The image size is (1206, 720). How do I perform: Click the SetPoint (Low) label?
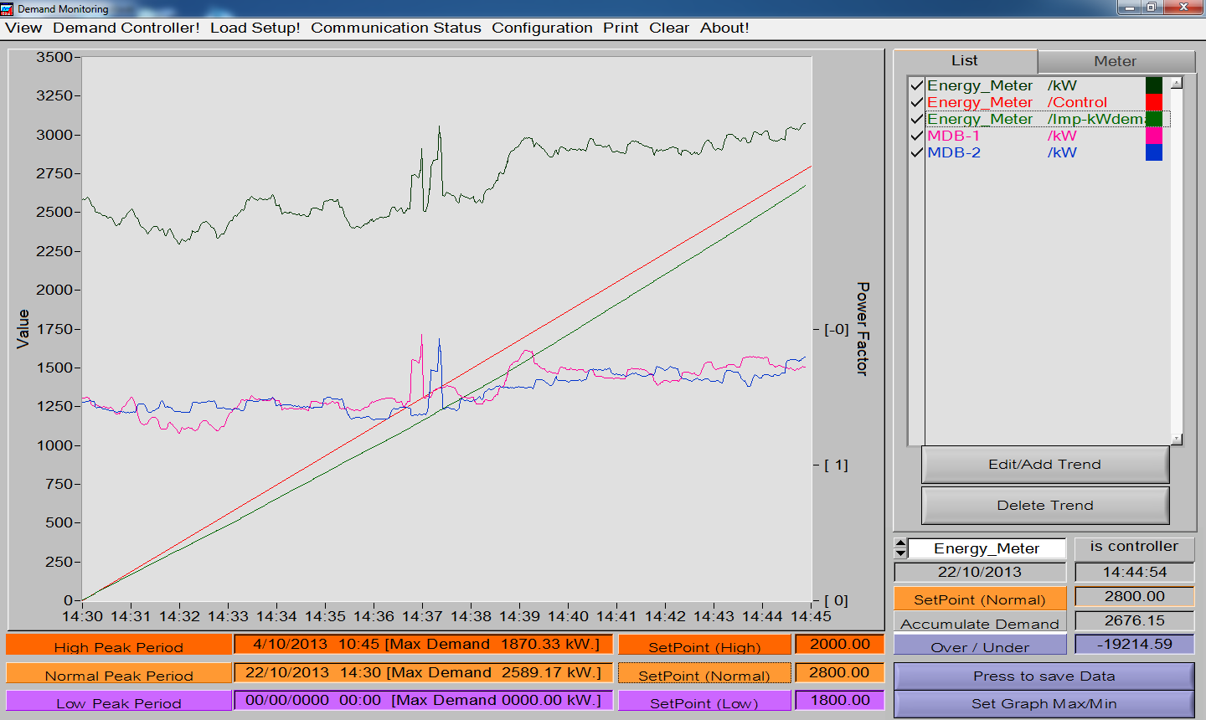704,702
